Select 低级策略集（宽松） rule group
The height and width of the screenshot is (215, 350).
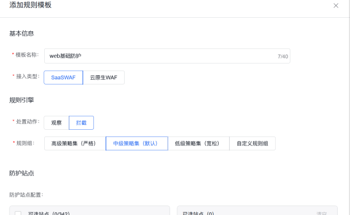pos(198,143)
